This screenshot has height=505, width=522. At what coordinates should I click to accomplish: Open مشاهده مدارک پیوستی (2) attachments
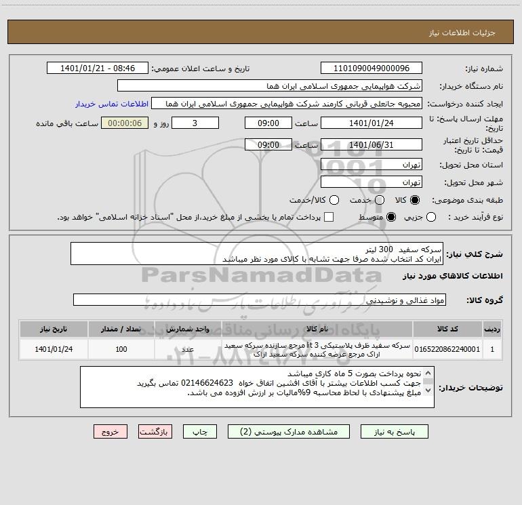click(289, 431)
